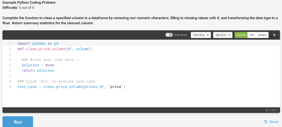Screen dimensions: 282x127
Task: Click the test_case assignment line
Action: click(71, 87)
